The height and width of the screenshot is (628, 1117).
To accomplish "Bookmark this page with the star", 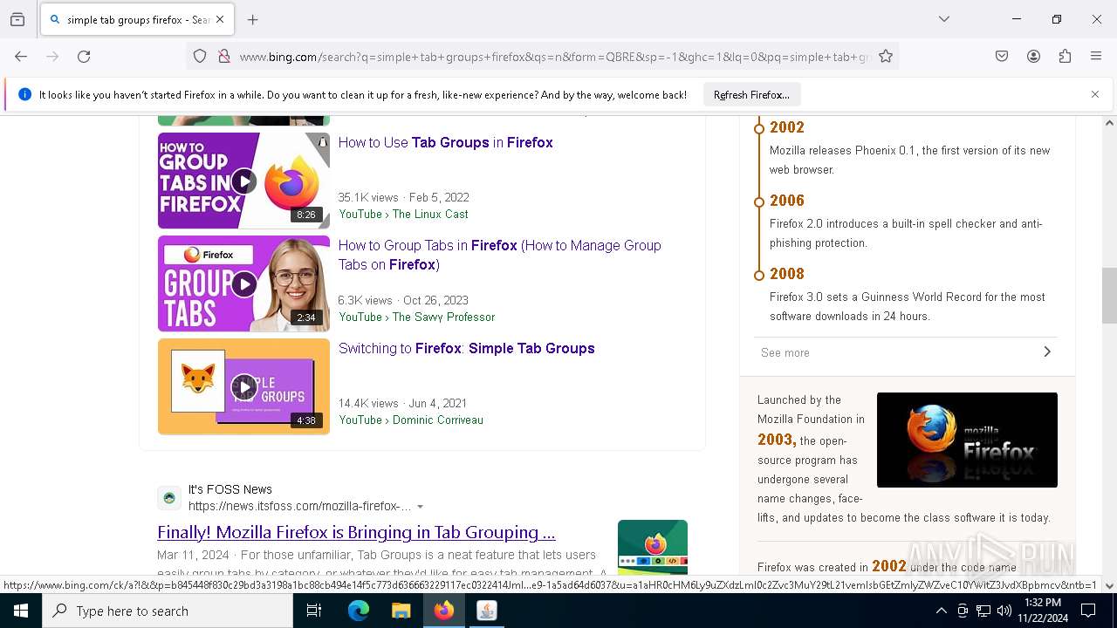I will click(886, 57).
